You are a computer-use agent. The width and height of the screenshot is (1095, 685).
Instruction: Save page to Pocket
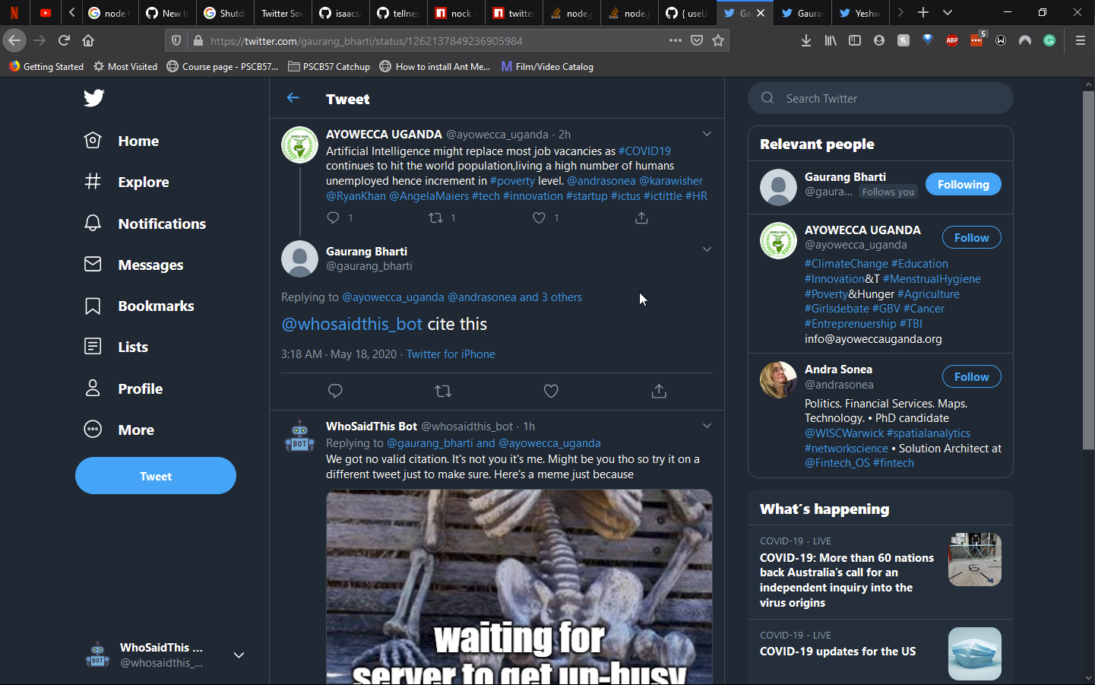697,40
